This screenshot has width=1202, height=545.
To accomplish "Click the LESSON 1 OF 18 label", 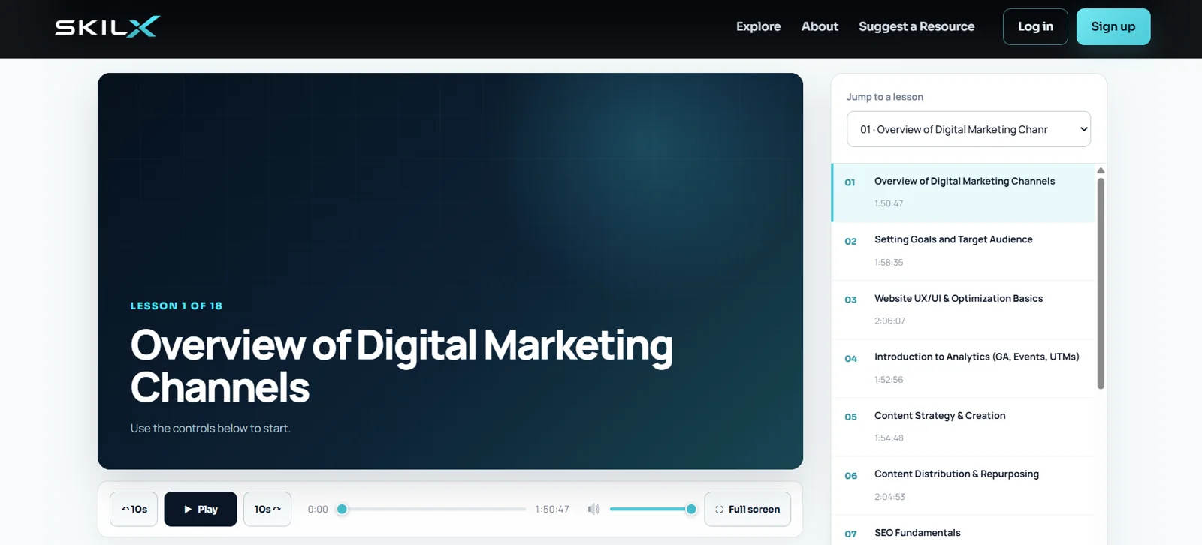I will [177, 306].
